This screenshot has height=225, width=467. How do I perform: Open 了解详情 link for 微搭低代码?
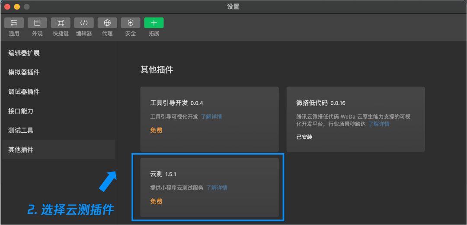coord(379,124)
